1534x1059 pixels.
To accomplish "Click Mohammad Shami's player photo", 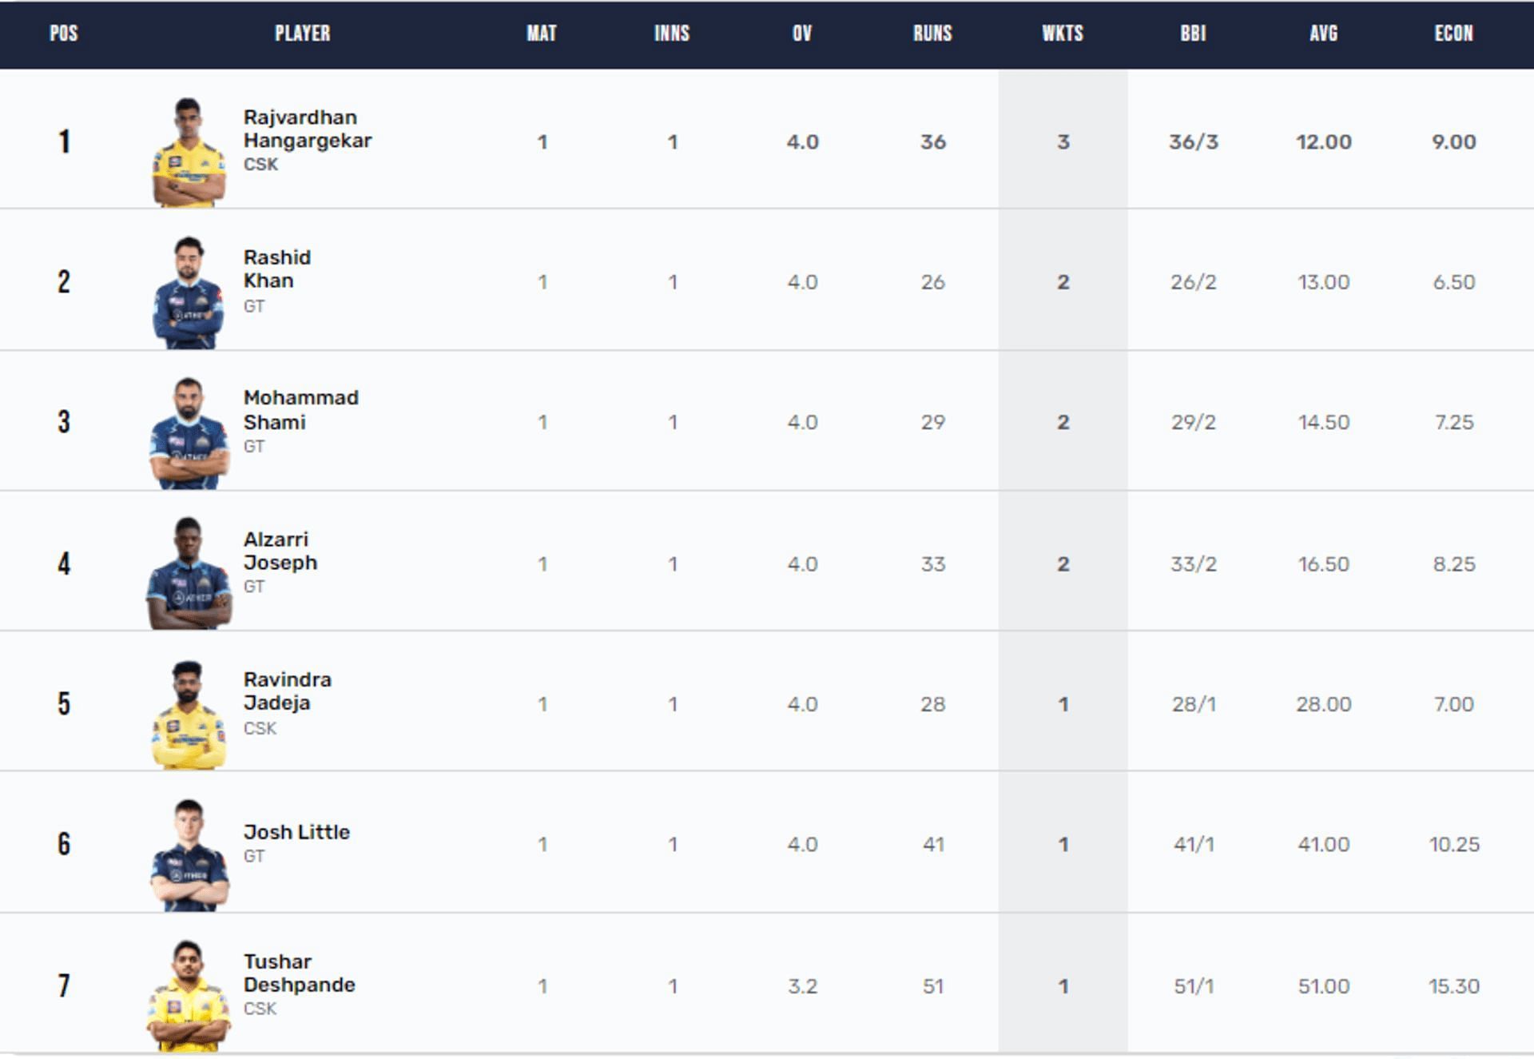I will point(189,433).
